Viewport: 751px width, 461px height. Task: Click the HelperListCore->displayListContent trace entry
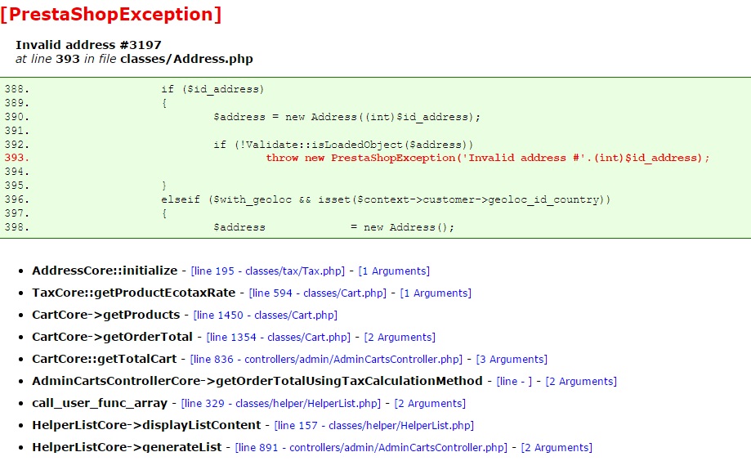146,425
